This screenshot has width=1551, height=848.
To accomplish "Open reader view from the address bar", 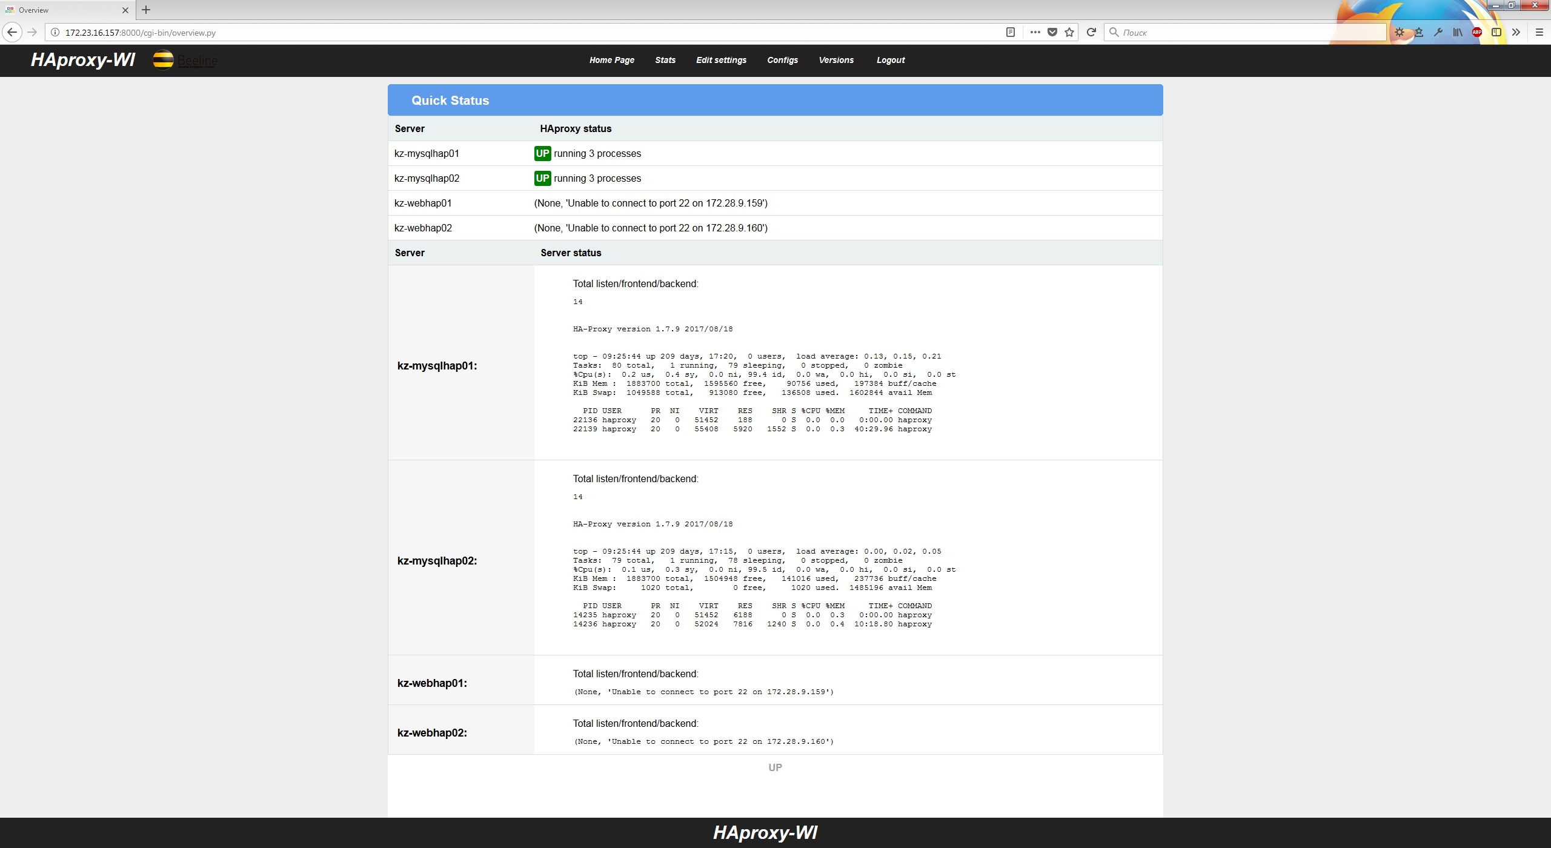I will tap(1010, 32).
